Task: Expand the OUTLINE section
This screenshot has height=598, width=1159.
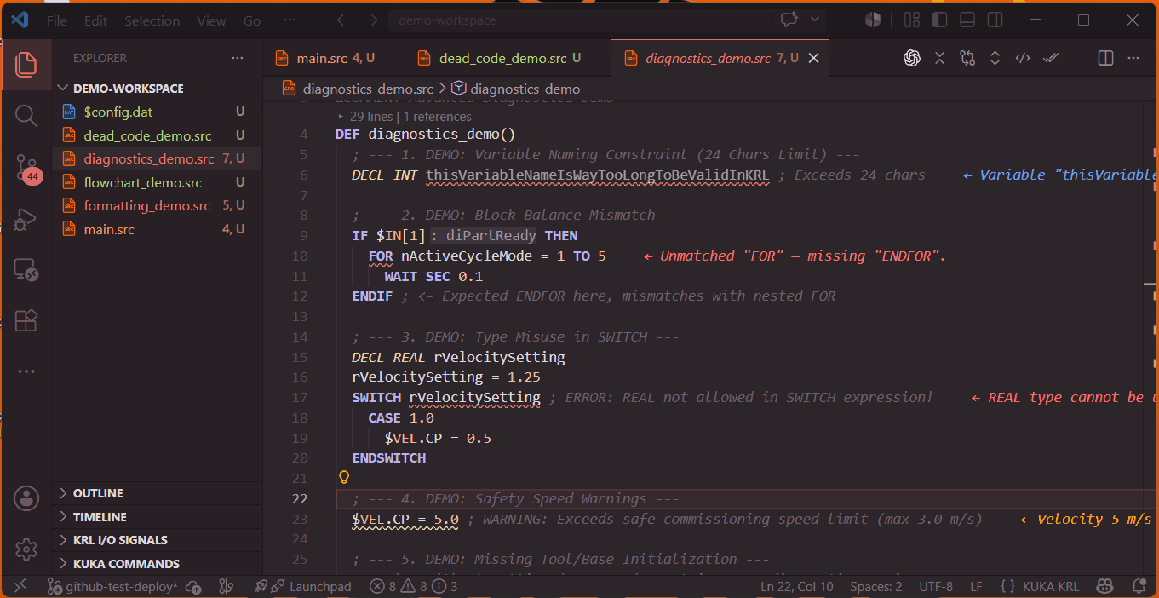Action: (158, 493)
